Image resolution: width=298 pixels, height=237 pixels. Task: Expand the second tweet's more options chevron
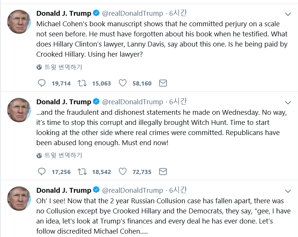coord(288,103)
